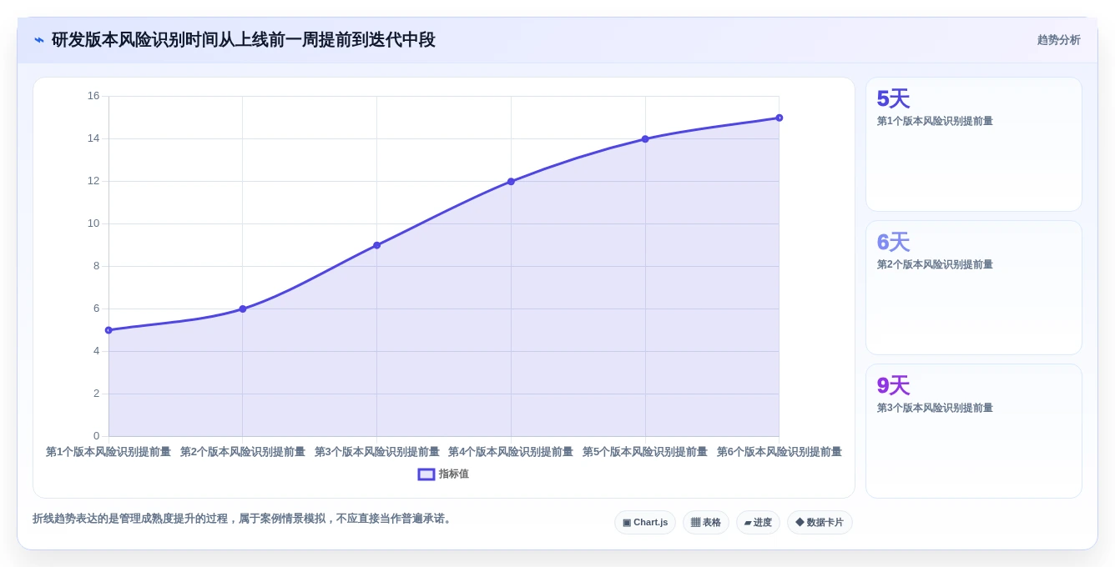Viewport: 1115px width, 567px height.
Task: Select the Chart.js tag
Action: [645, 523]
